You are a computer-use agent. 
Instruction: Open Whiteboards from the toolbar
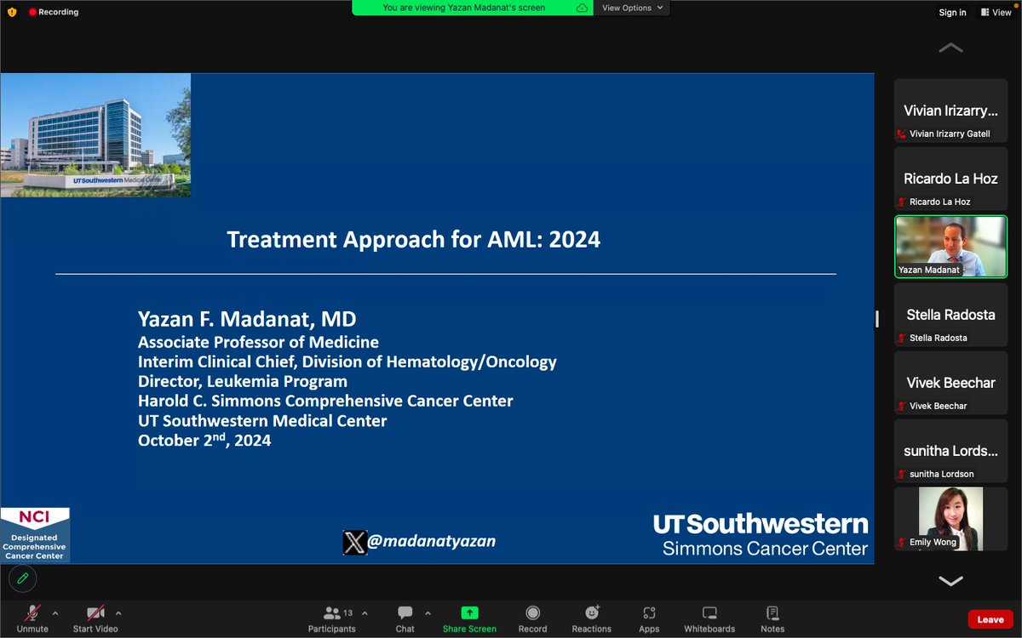tap(709, 618)
